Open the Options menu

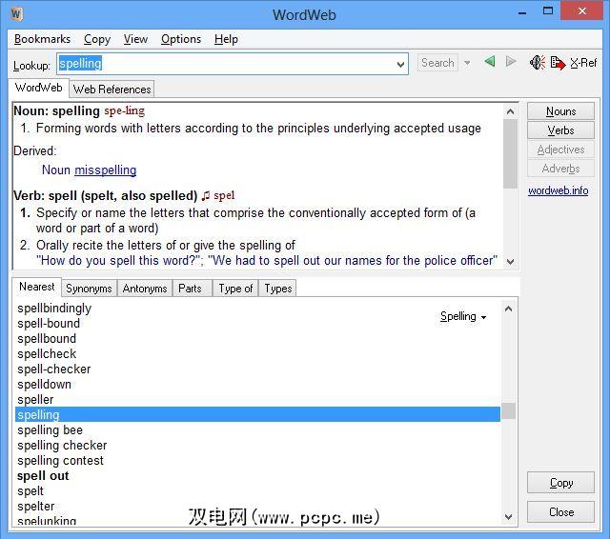181,39
